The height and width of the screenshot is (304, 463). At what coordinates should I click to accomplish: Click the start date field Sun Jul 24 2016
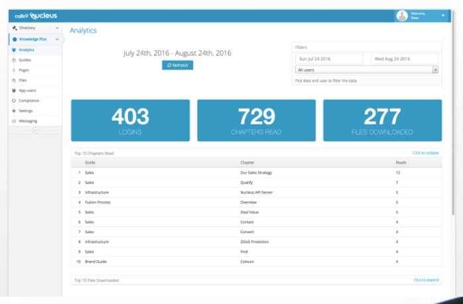tap(329, 59)
